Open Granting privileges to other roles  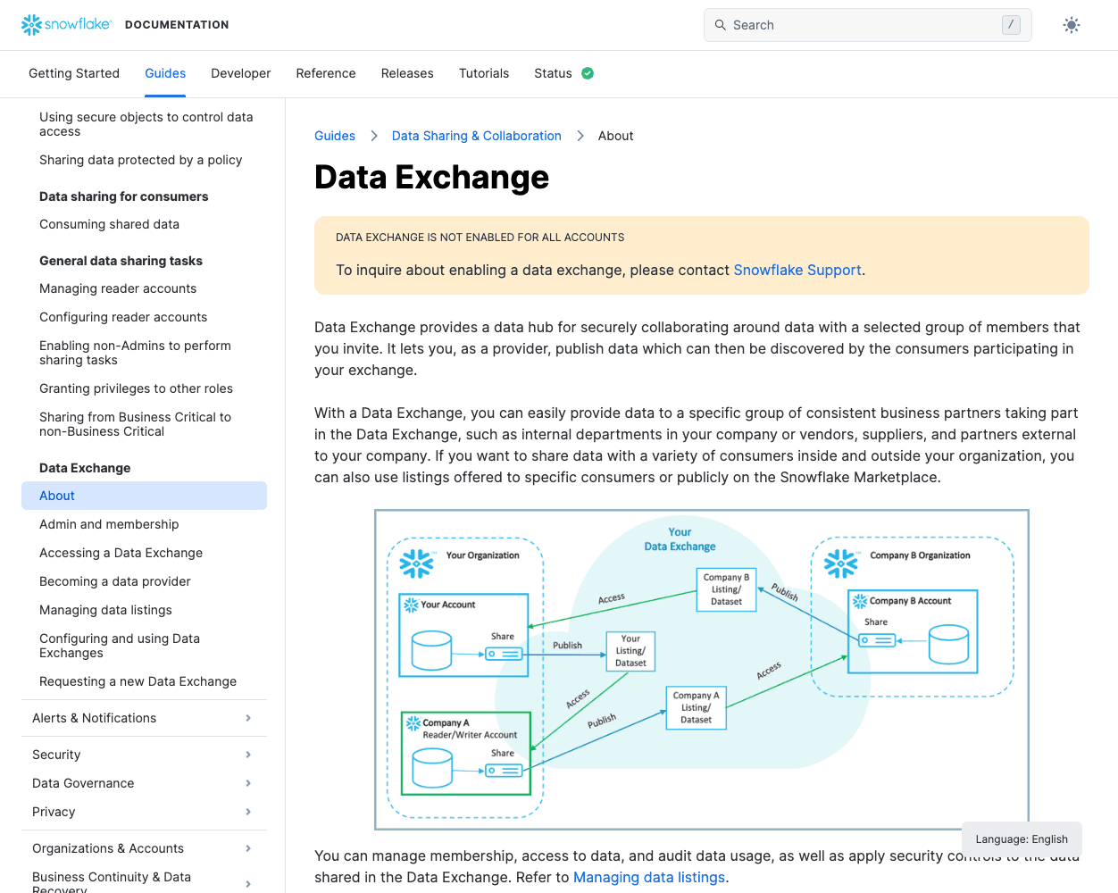pos(136,388)
